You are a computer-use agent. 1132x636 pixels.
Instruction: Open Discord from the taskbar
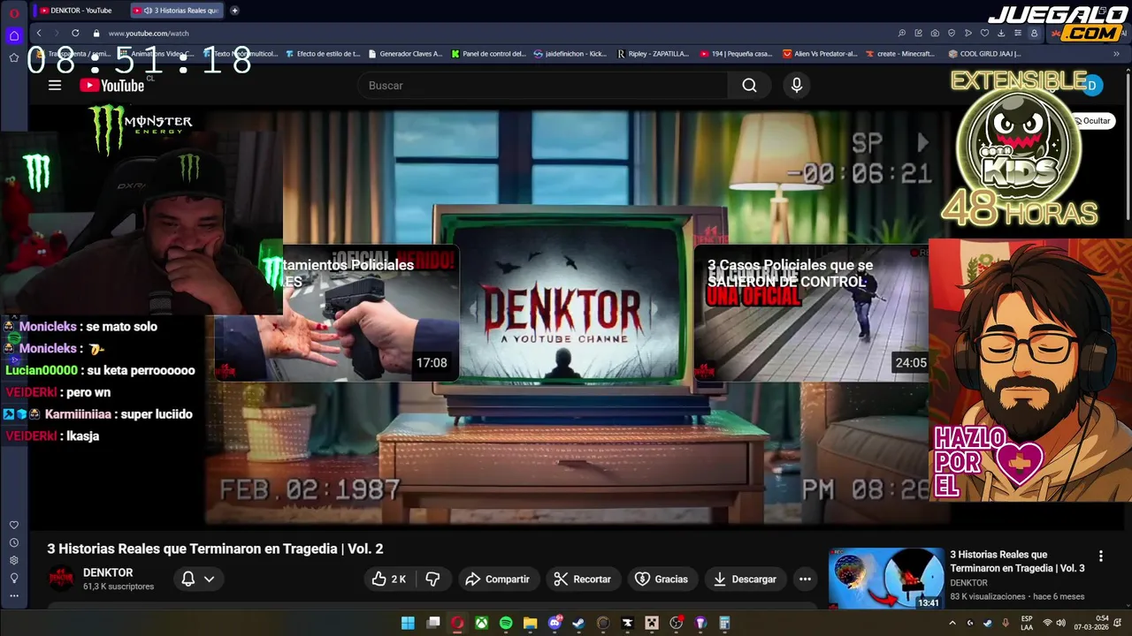[555, 623]
